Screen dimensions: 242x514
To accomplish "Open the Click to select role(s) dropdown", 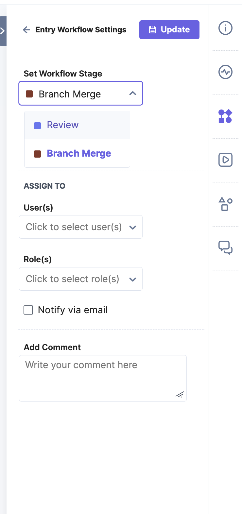I will [x=81, y=279].
